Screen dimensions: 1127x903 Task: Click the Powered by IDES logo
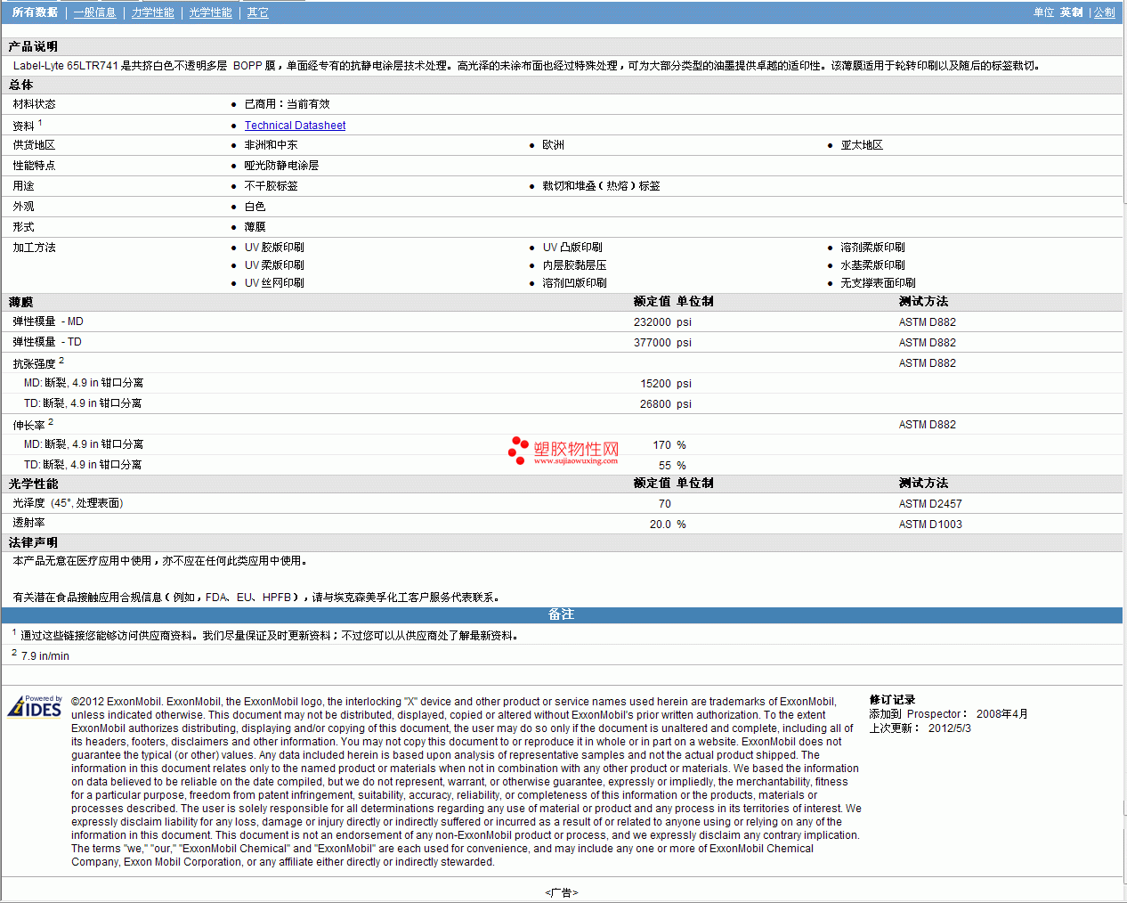(35, 707)
